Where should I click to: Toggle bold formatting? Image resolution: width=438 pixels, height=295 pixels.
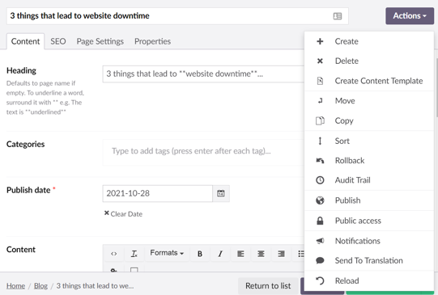click(200, 254)
